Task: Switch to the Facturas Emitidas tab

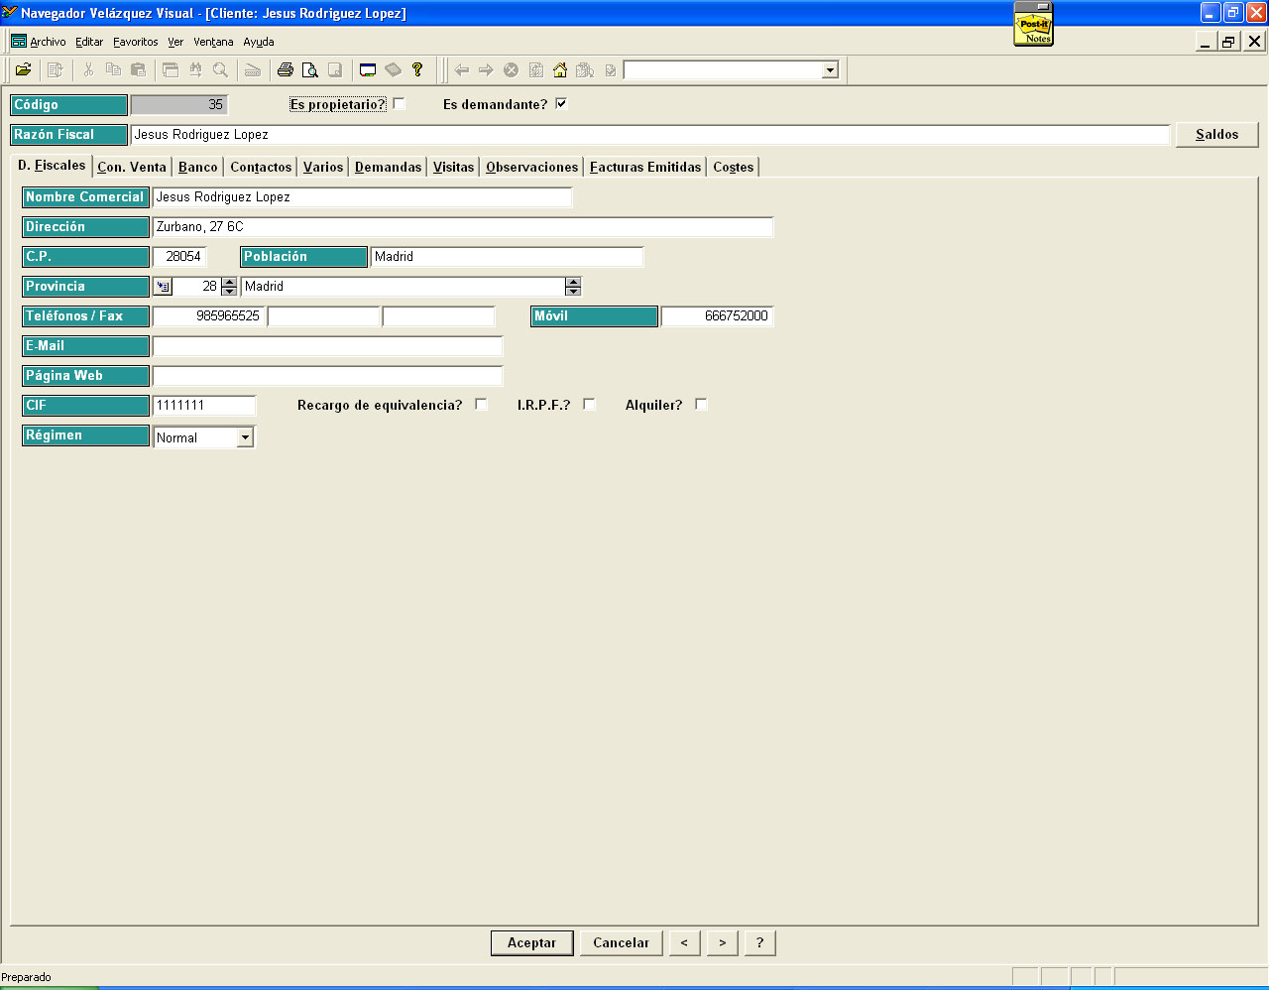Action: (x=645, y=167)
